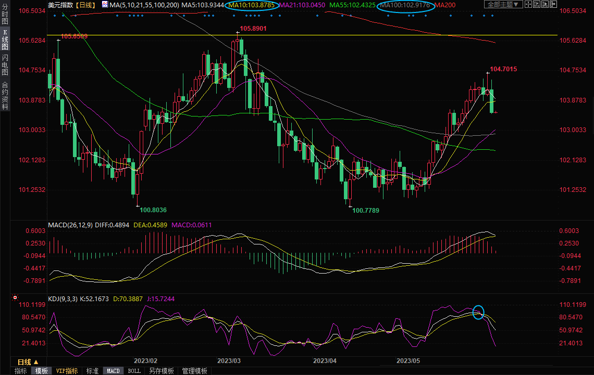The image size is (594, 375).
Task: Toggle the MACD indicator template
Action: click(114, 371)
